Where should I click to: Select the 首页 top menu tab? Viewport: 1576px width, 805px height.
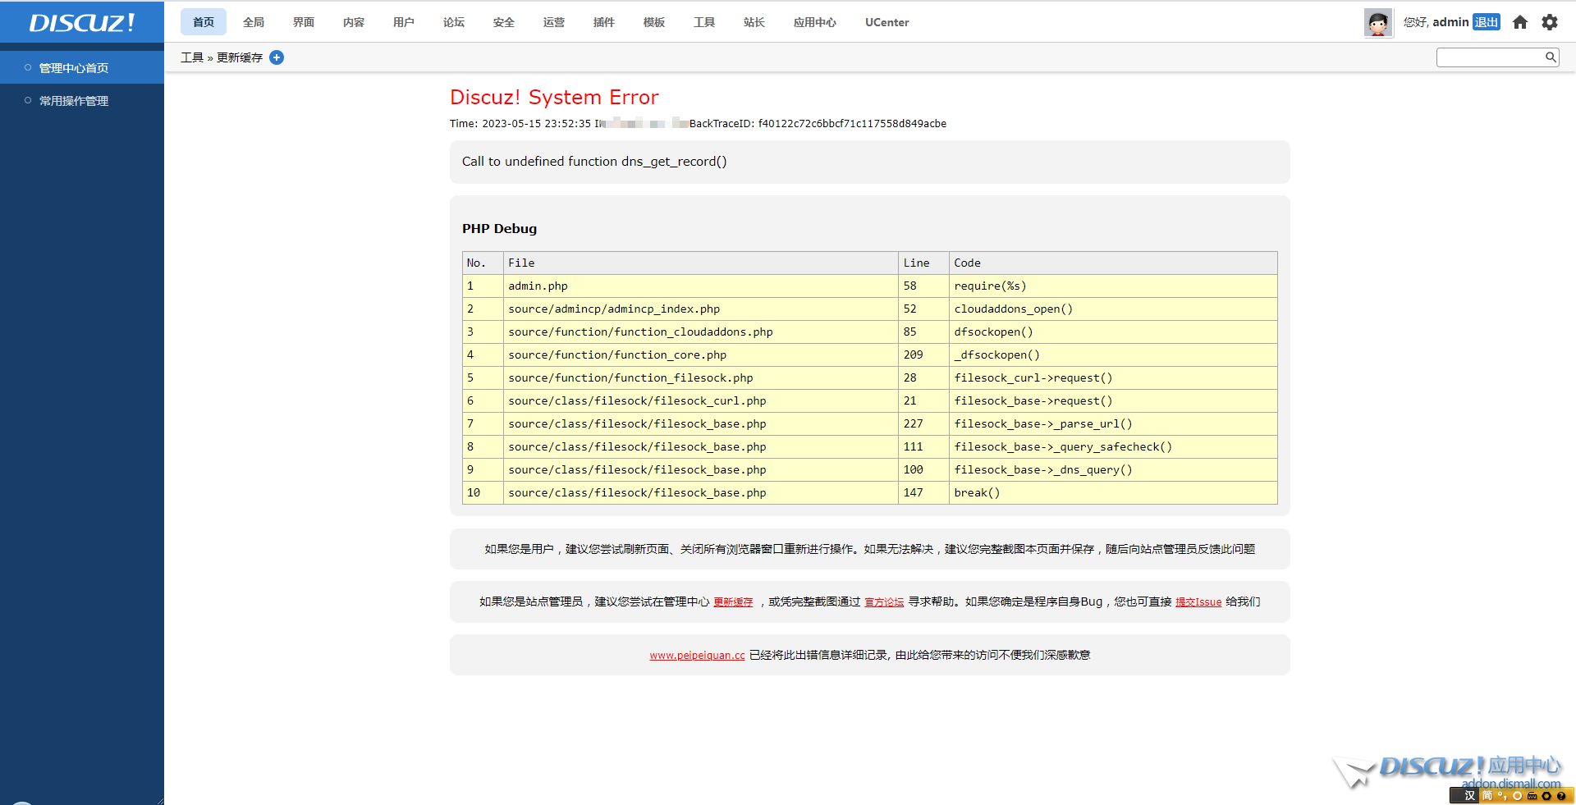coord(204,22)
